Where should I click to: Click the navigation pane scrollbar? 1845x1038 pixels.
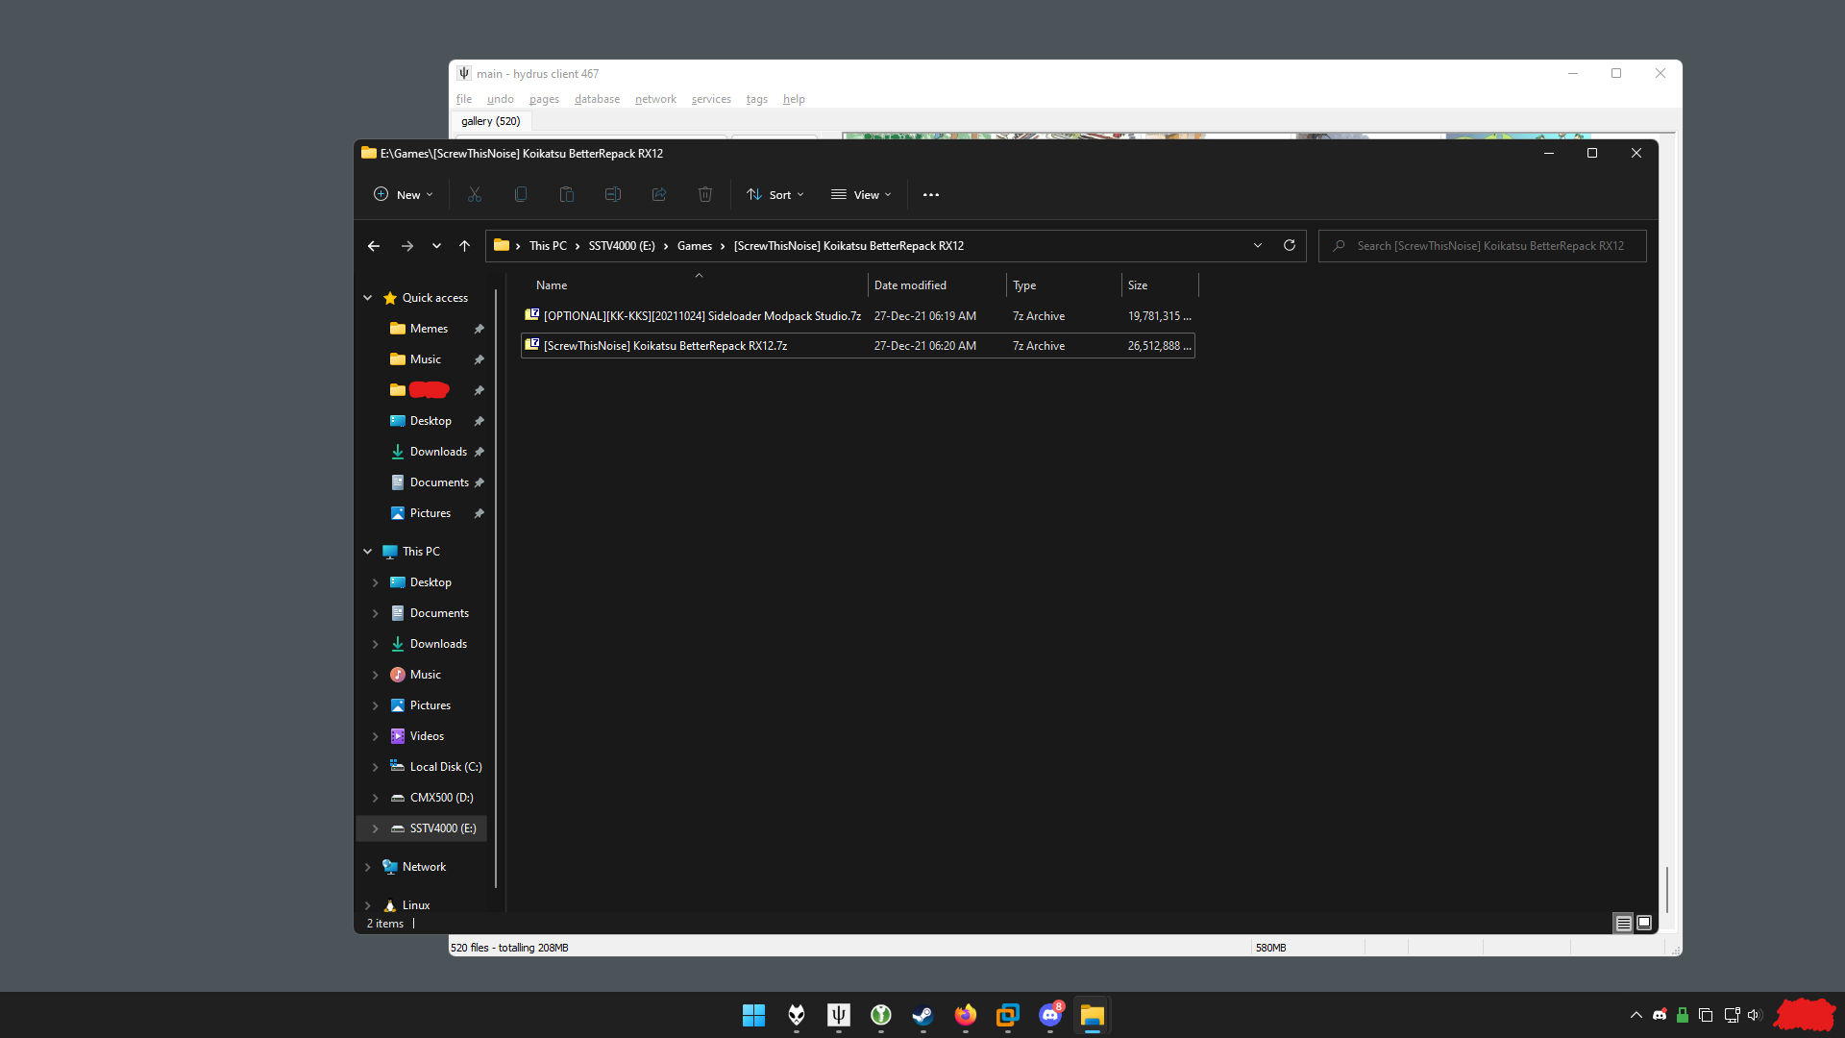[496, 588]
